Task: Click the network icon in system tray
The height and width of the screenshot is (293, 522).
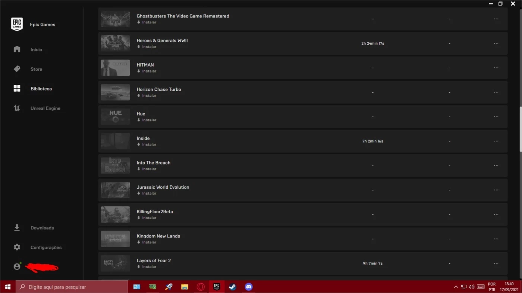Action: tap(464, 287)
